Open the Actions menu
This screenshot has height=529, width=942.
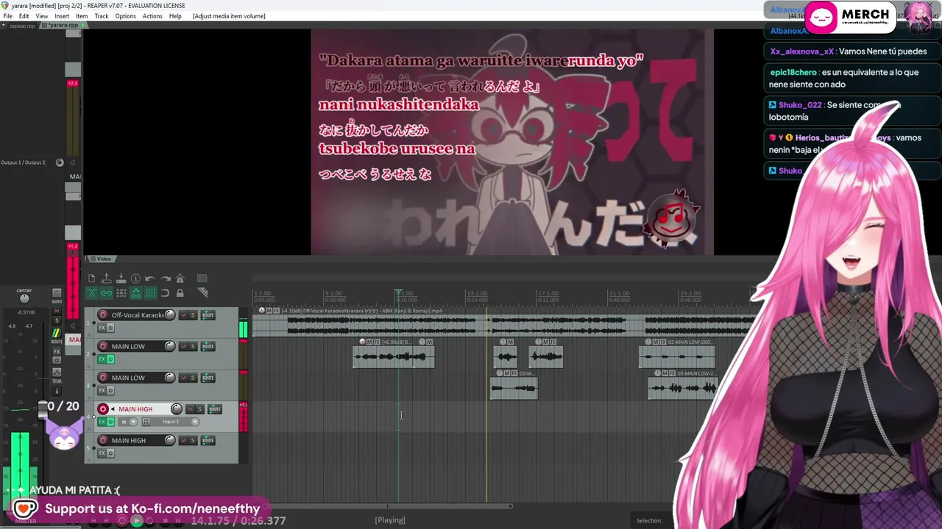point(152,16)
